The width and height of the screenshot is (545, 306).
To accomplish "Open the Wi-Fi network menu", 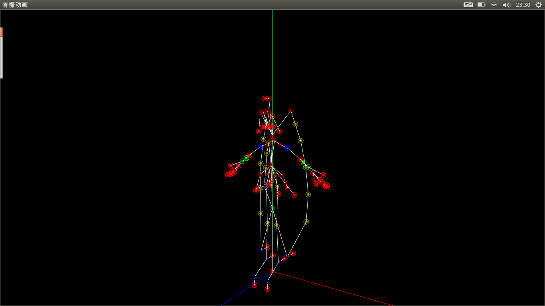I will tap(494, 5).
